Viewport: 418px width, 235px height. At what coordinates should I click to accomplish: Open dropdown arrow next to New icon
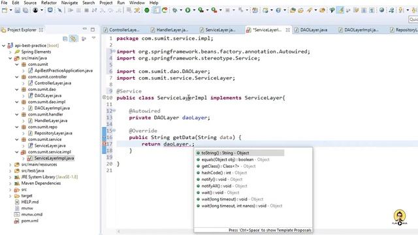click(x=10, y=10)
